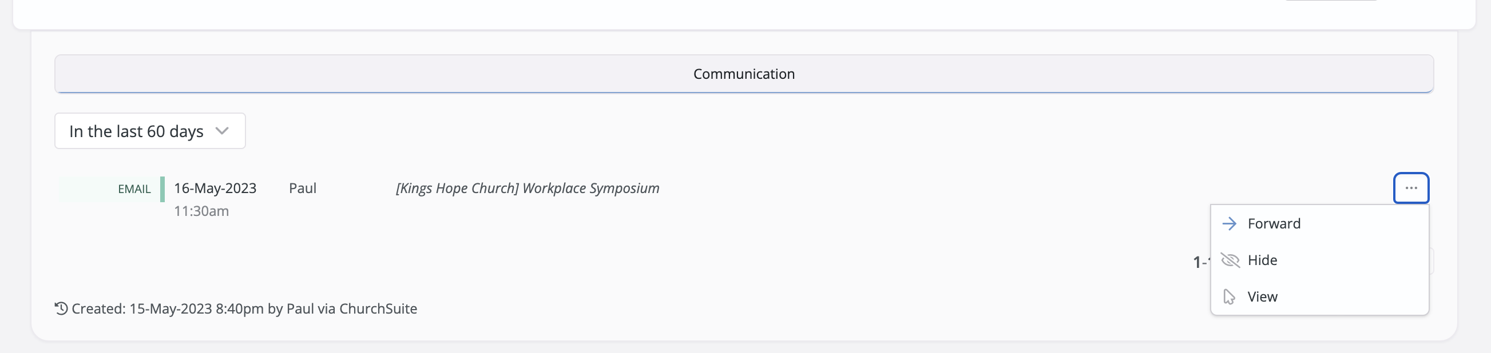Click the green bar beside EMAIL label

[x=162, y=190]
